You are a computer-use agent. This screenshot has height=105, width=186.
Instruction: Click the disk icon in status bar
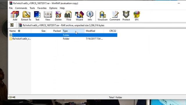pos(10,97)
